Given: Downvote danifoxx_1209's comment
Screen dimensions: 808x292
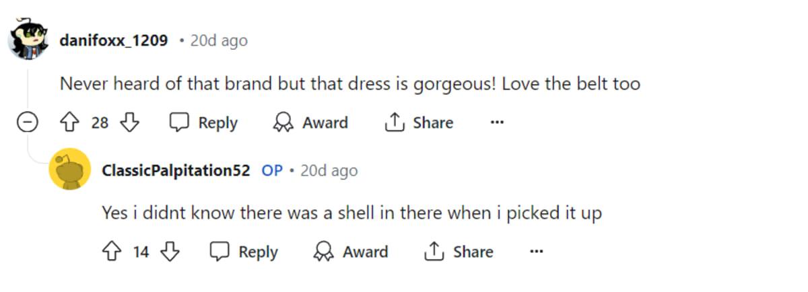Looking at the screenshot, I should point(129,122).
